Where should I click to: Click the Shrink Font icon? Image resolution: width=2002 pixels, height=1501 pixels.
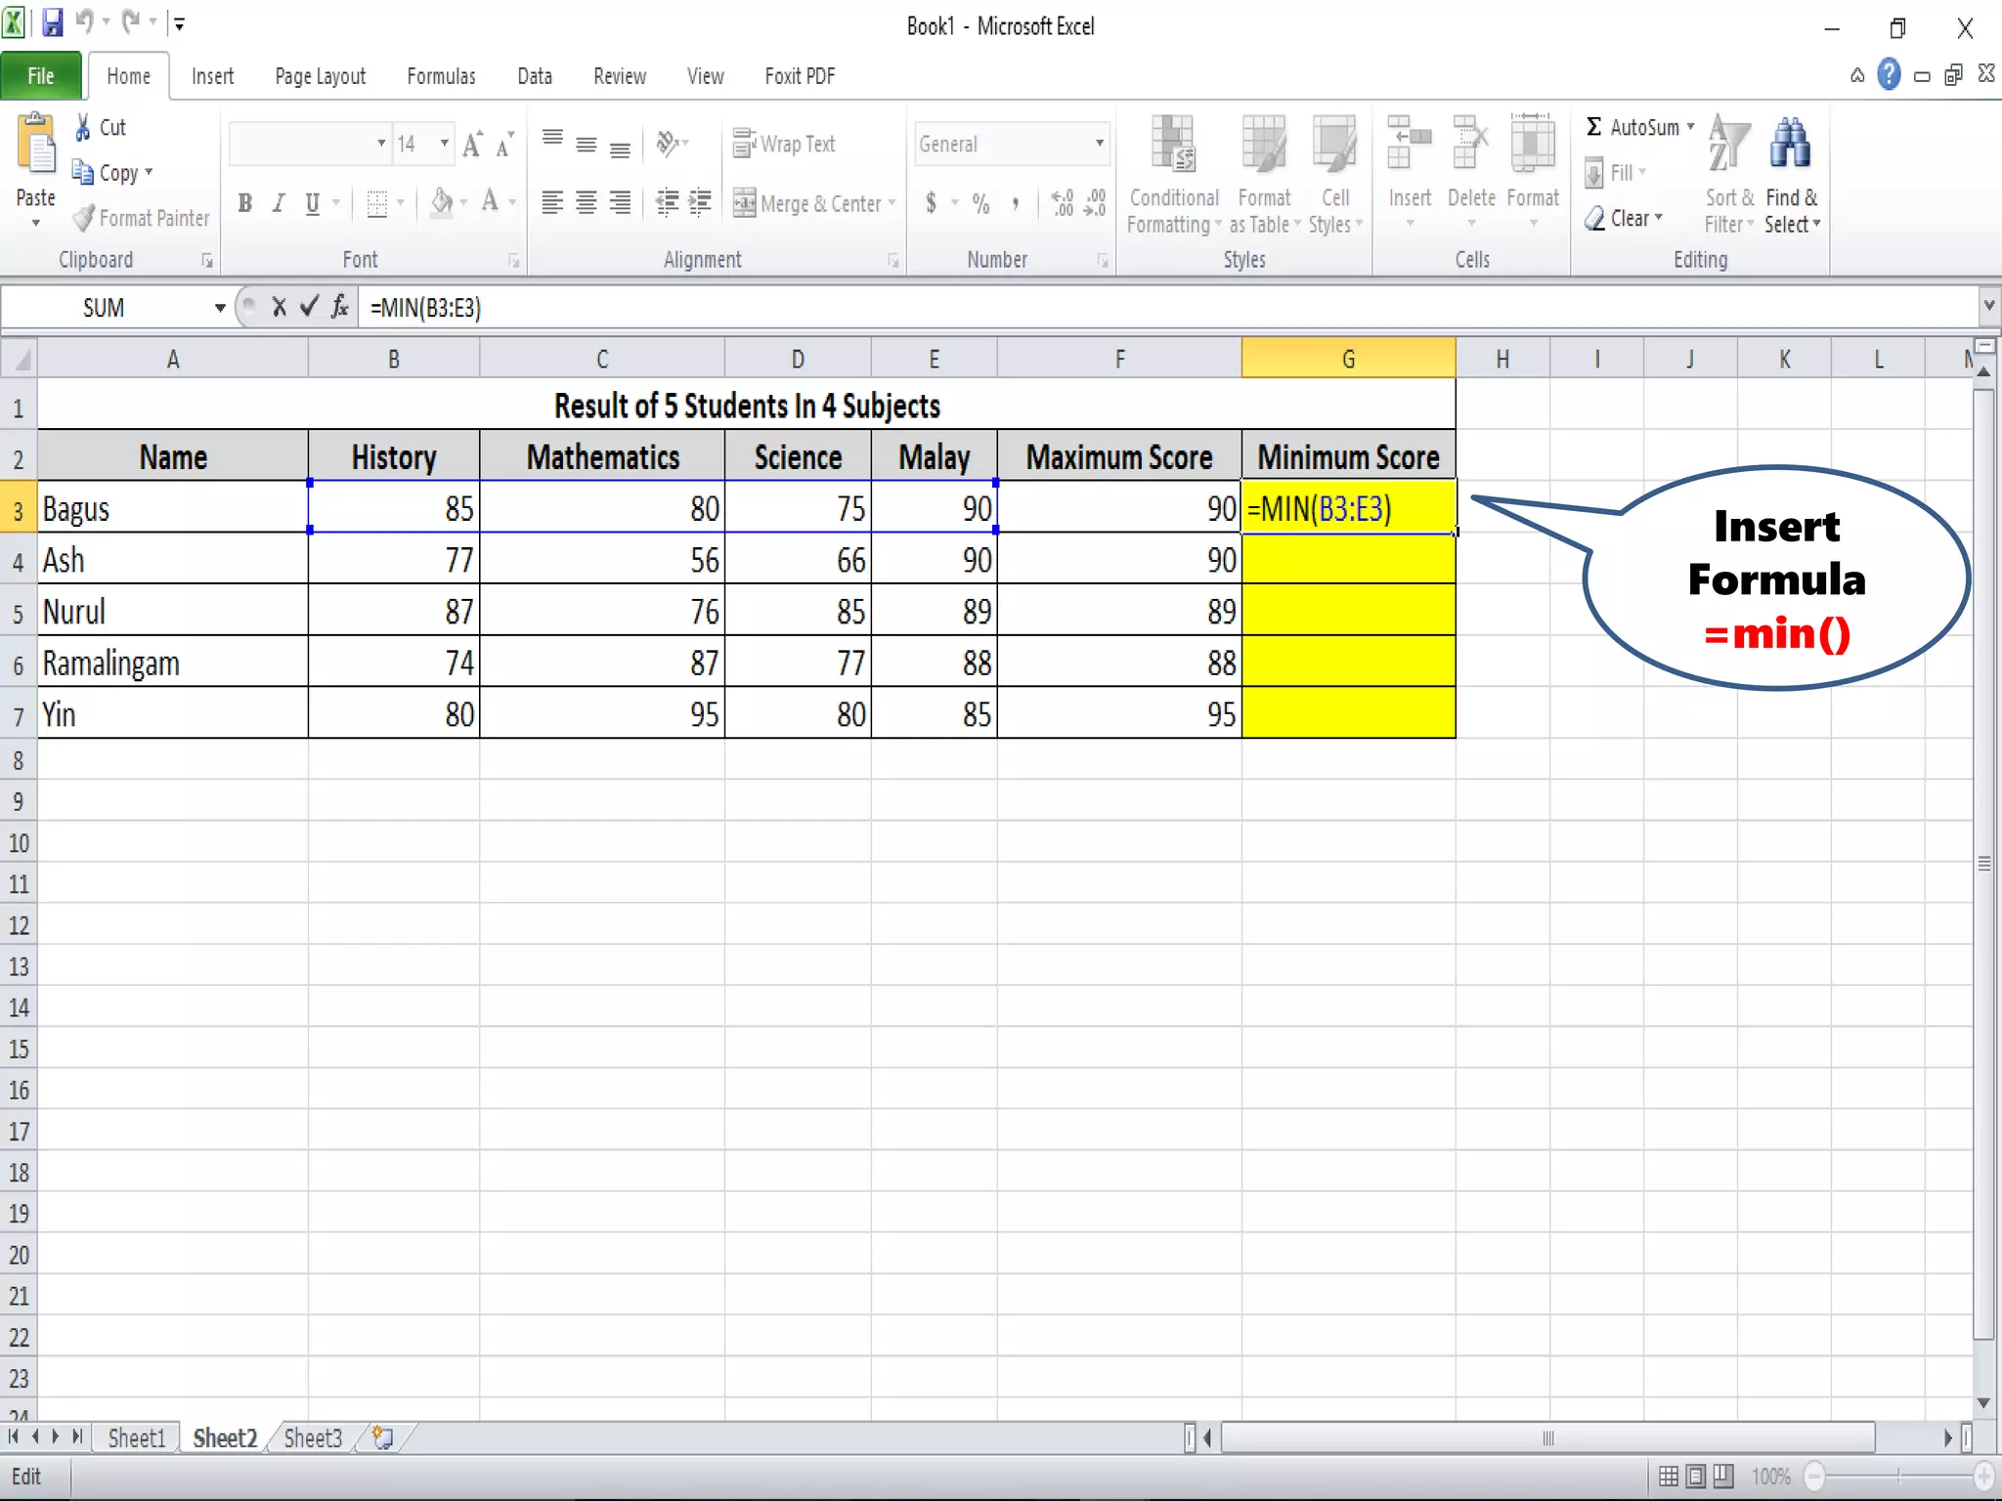pos(504,145)
